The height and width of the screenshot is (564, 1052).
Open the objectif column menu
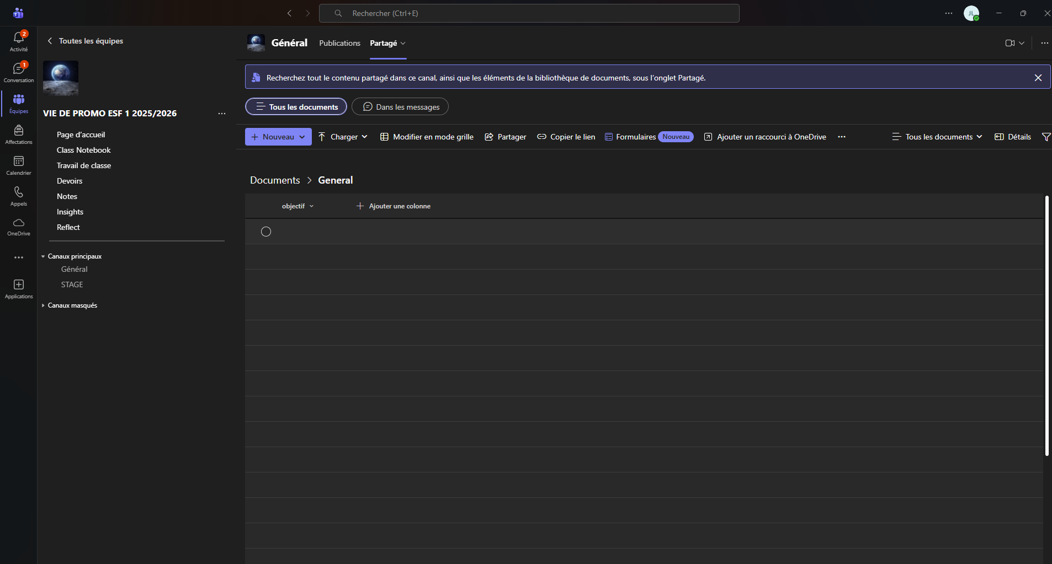[297, 206]
